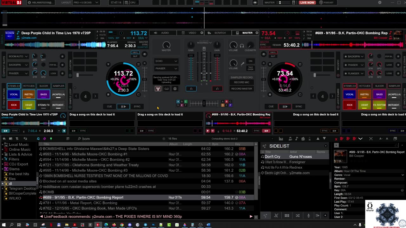Click the right deck headphone cue button
This screenshot has width=406, height=228.
[217, 89]
